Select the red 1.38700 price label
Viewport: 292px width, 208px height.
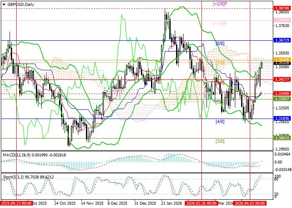[282, 8]
